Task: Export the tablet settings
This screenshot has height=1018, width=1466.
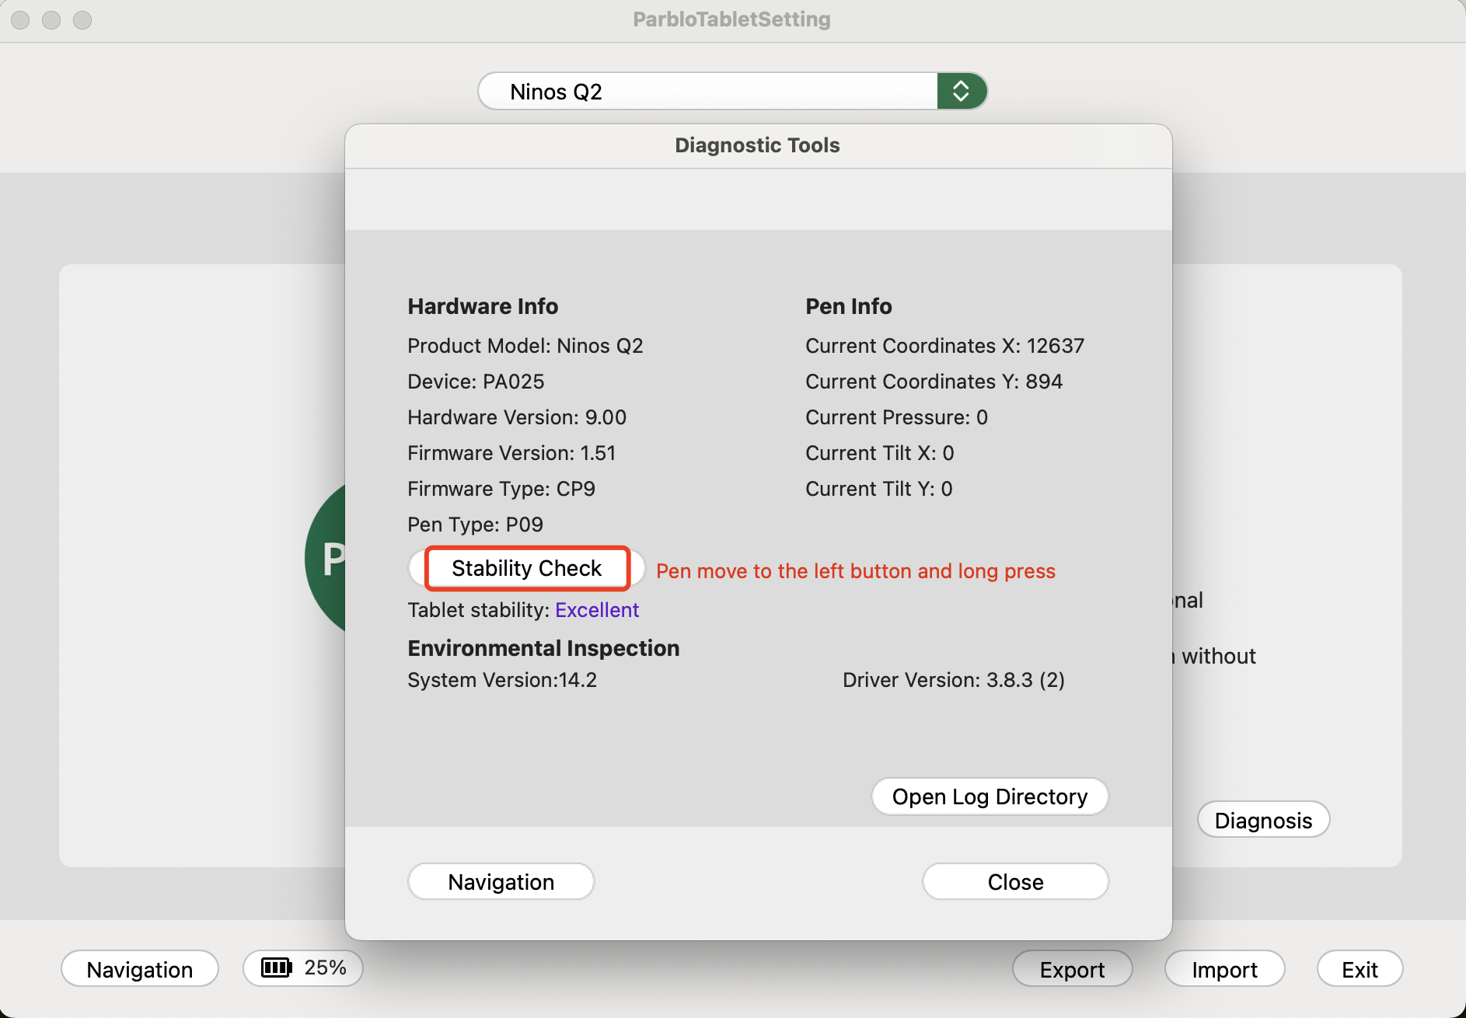Action: [x=1072, y=969]
